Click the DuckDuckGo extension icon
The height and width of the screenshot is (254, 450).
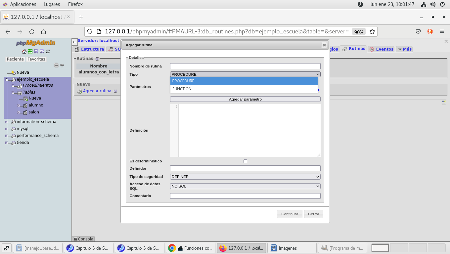[x=430, y=31]
